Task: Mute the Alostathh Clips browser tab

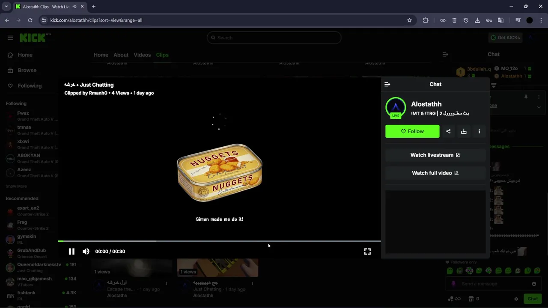Action: [x=74, y=6]
